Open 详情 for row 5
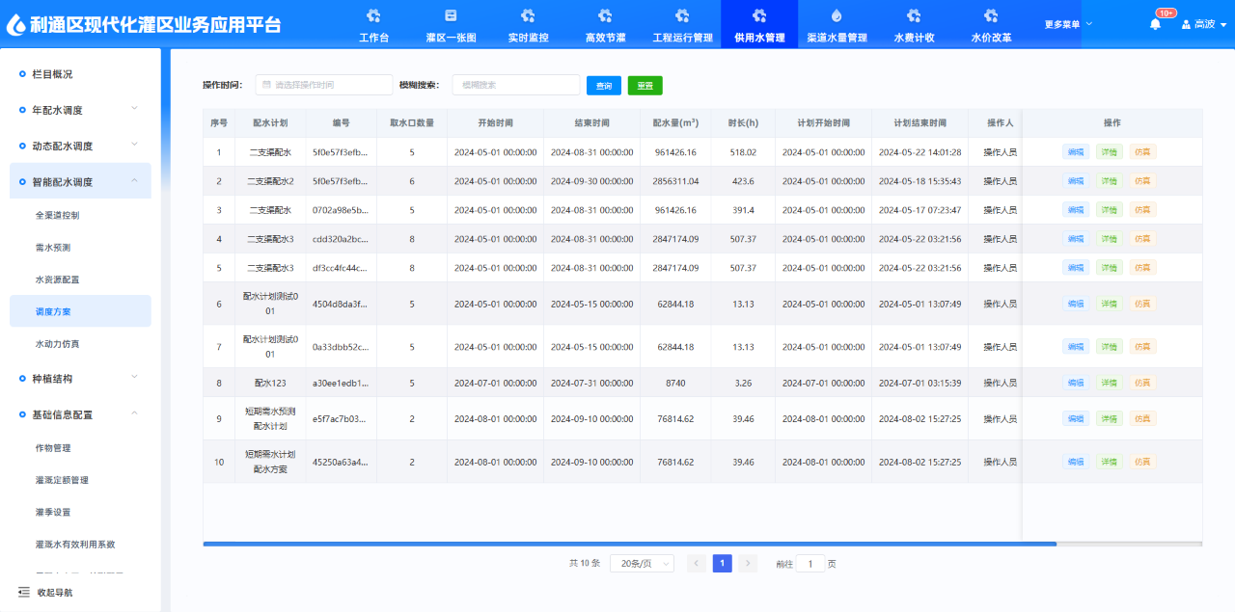 tap(1110, 268)
